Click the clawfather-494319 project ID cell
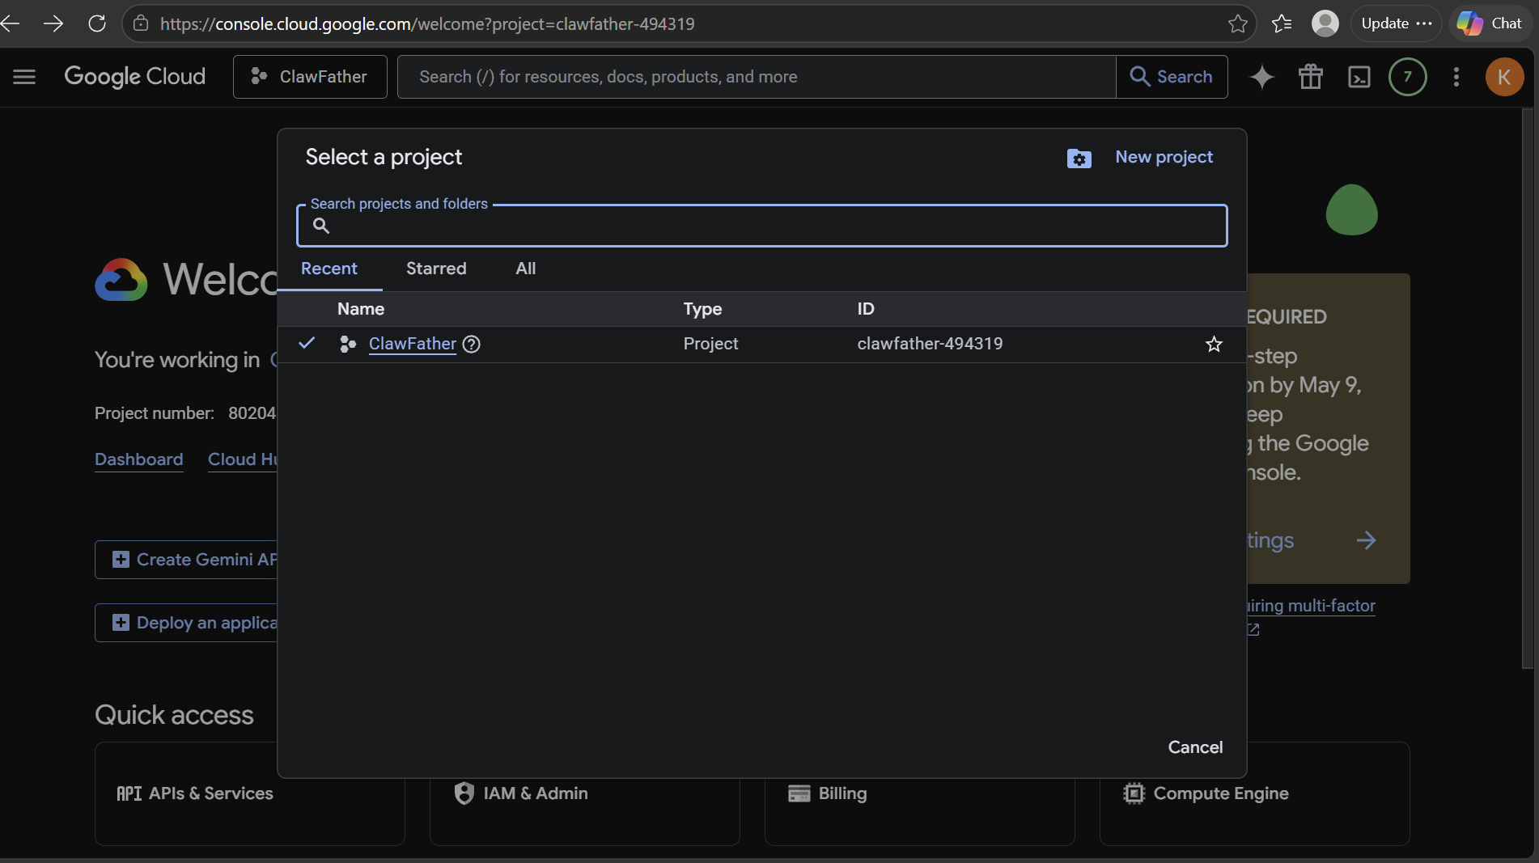Screen dimensions: 1539x863 pos(930,344)
